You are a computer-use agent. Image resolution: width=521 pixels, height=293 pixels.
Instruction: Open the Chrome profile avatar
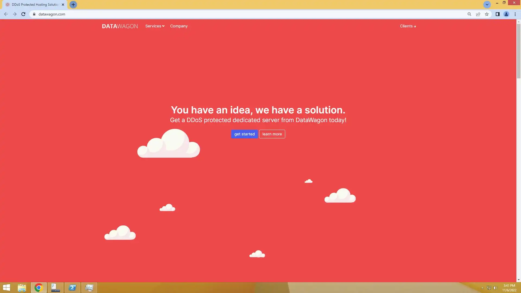coord(506,14)
